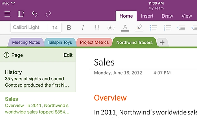The height and width of the screenshot is (118, 197).
Task: Open the Sales page in list
Action: pos(38,105)
